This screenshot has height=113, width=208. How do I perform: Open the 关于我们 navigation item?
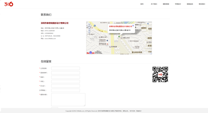(x=154, y=4)
